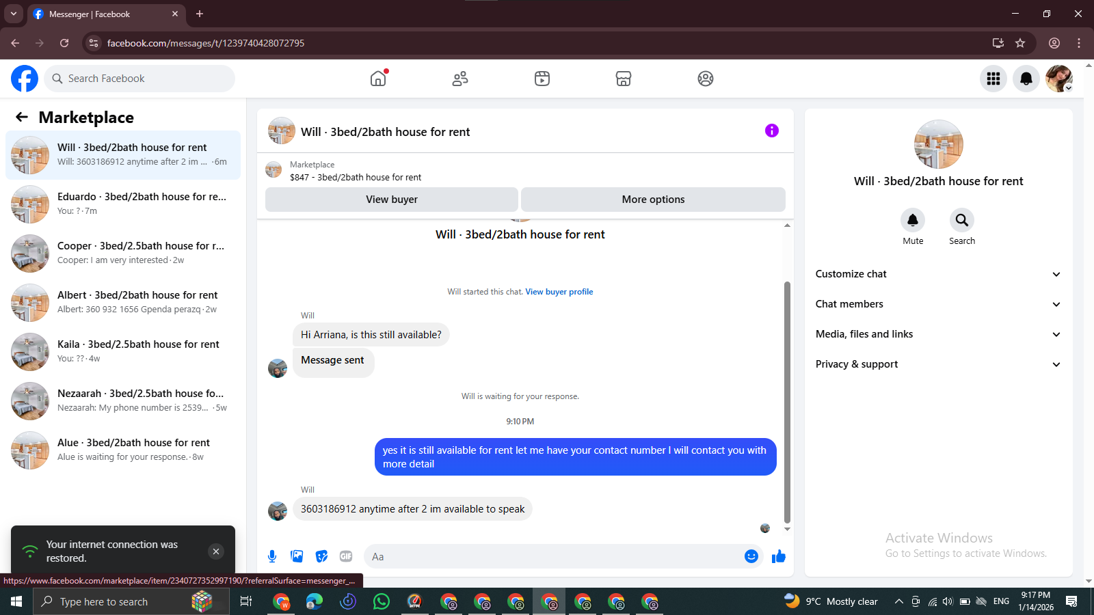Open the clock showing 9:17 PM
The image size is (1094, 615).
coord(1035,601)
